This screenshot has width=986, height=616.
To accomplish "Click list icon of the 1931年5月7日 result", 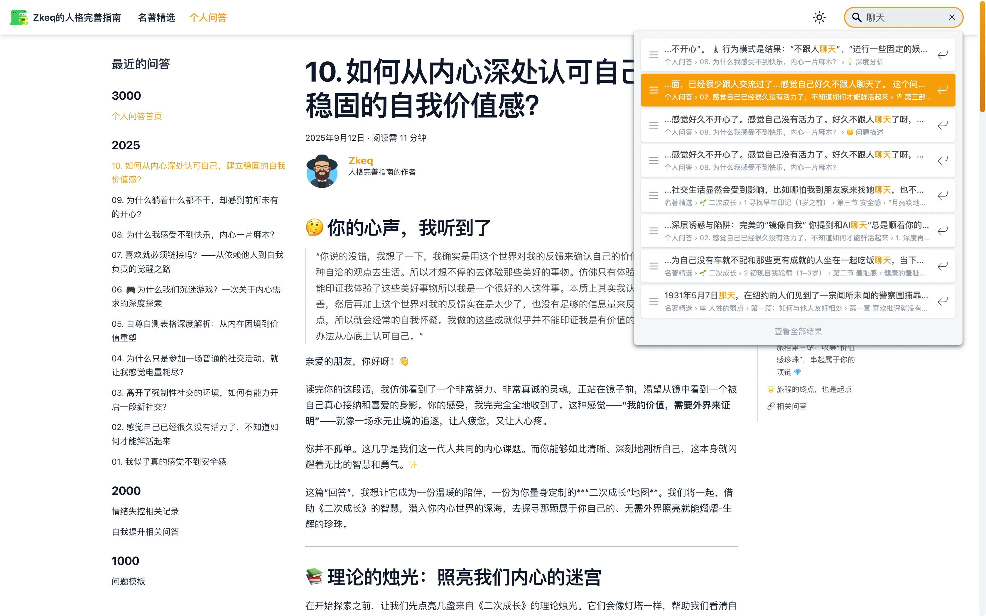I will pos(654,301).
